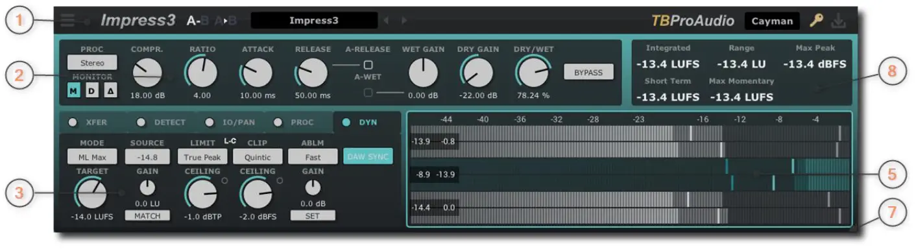Toggle the lit LED beside DYN
Viewport: 916px width, 251px height.
click(x=346, y=122)
